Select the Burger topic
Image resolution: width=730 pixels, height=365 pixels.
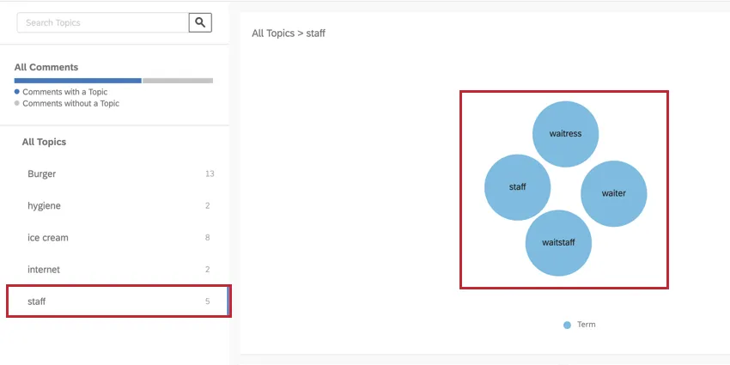[x=42, y=173]
